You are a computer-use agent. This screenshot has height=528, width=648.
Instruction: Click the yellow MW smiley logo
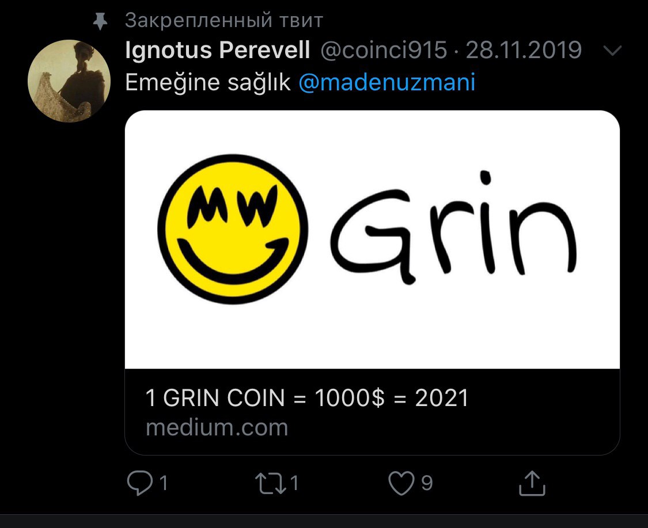click(x=233, y=229)
